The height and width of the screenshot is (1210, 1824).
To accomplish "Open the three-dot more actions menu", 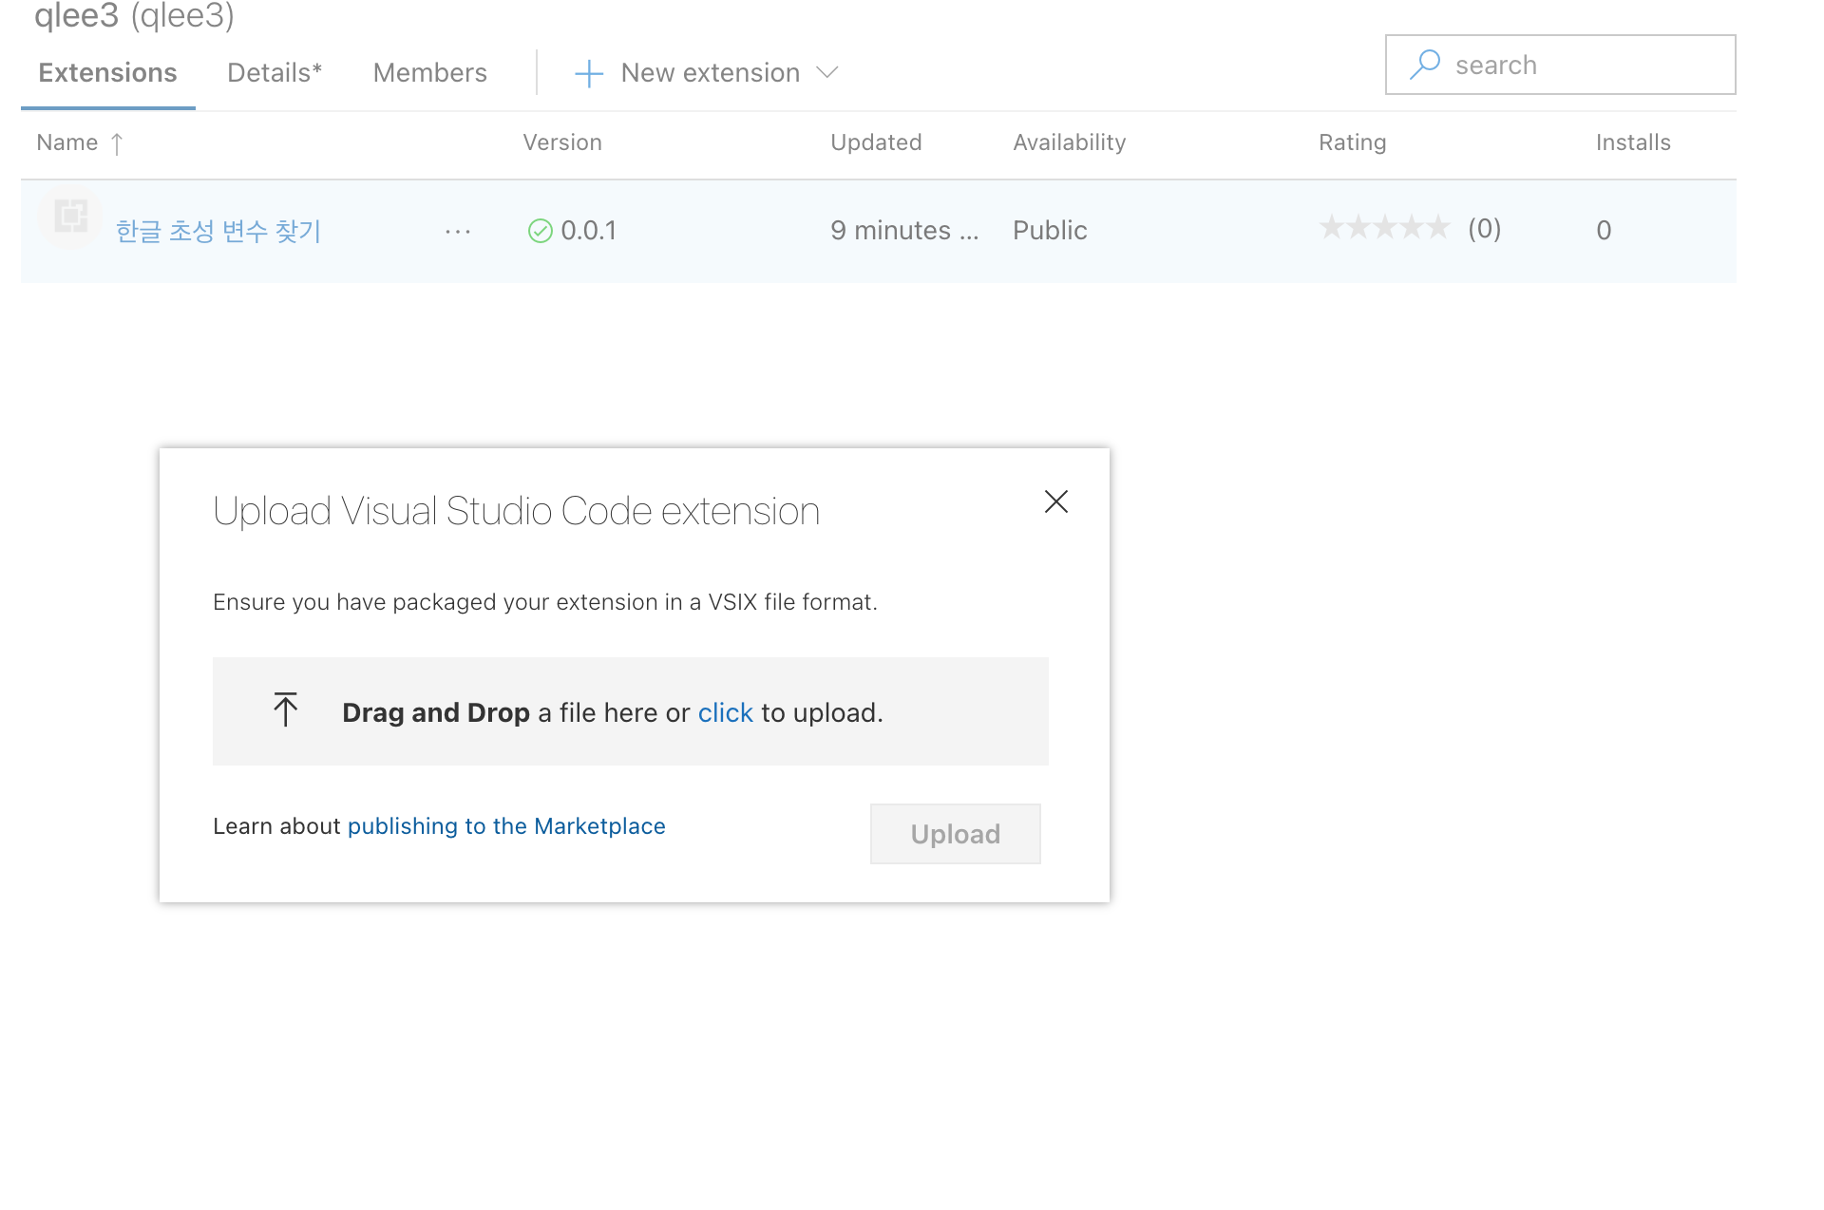I will coord(458,232).
